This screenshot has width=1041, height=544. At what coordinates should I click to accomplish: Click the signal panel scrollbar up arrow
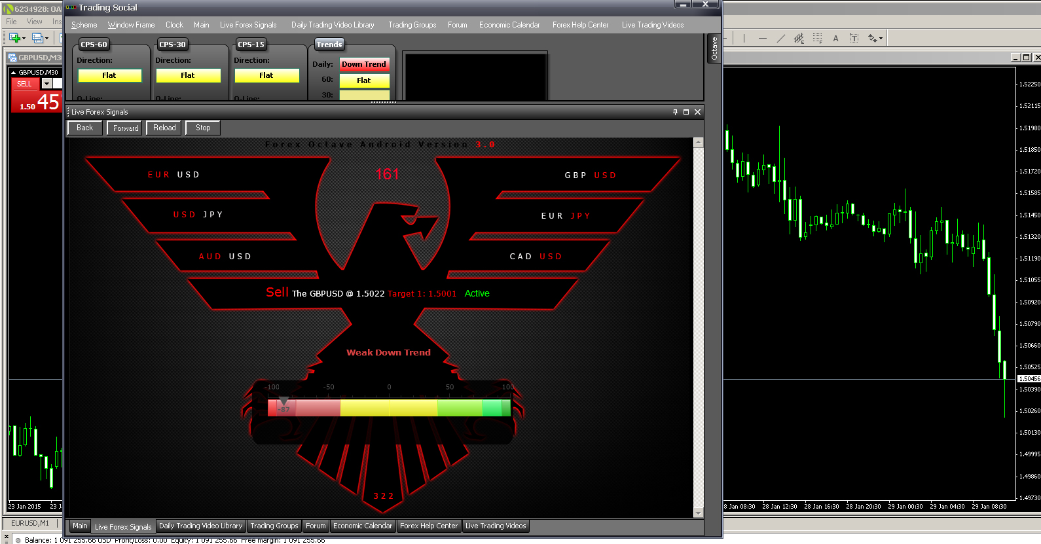698,143
